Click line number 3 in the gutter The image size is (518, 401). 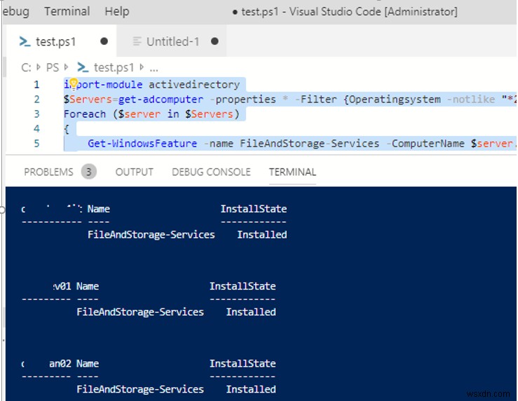click(36, 114)
